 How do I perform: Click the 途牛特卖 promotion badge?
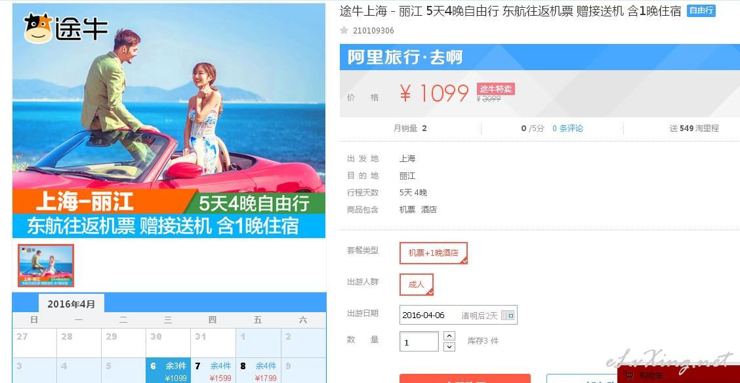(x=495, y=89)
